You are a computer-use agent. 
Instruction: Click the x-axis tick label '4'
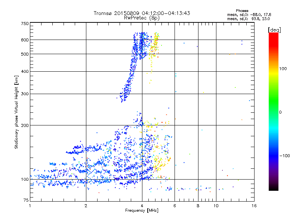click(142, 206)
